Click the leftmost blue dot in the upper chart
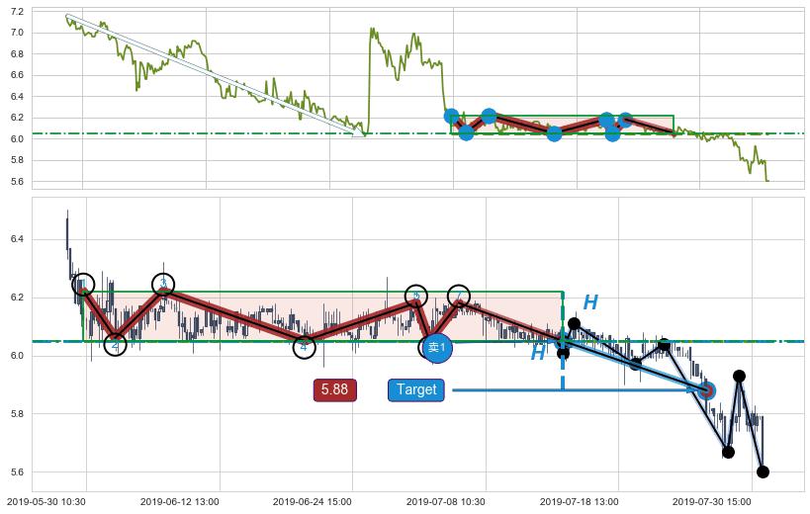The image size is (810, 514). 452,117
